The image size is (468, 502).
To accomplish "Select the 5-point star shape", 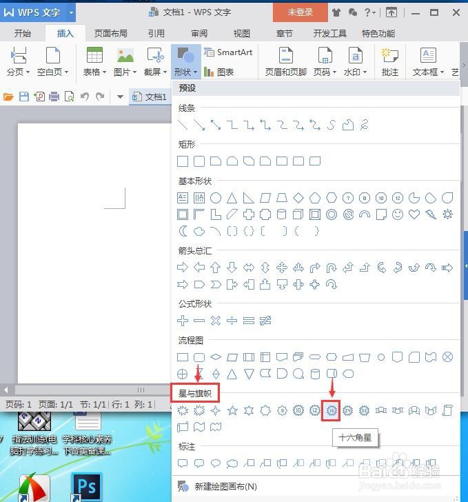I will tap(232, 410).
